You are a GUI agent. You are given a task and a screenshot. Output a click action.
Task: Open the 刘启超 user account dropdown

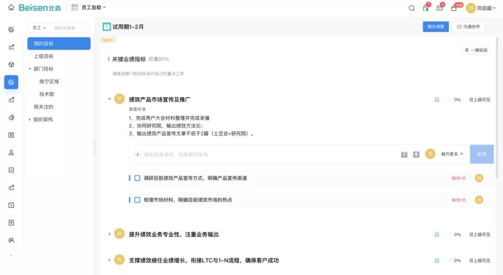tap(484, 8)
